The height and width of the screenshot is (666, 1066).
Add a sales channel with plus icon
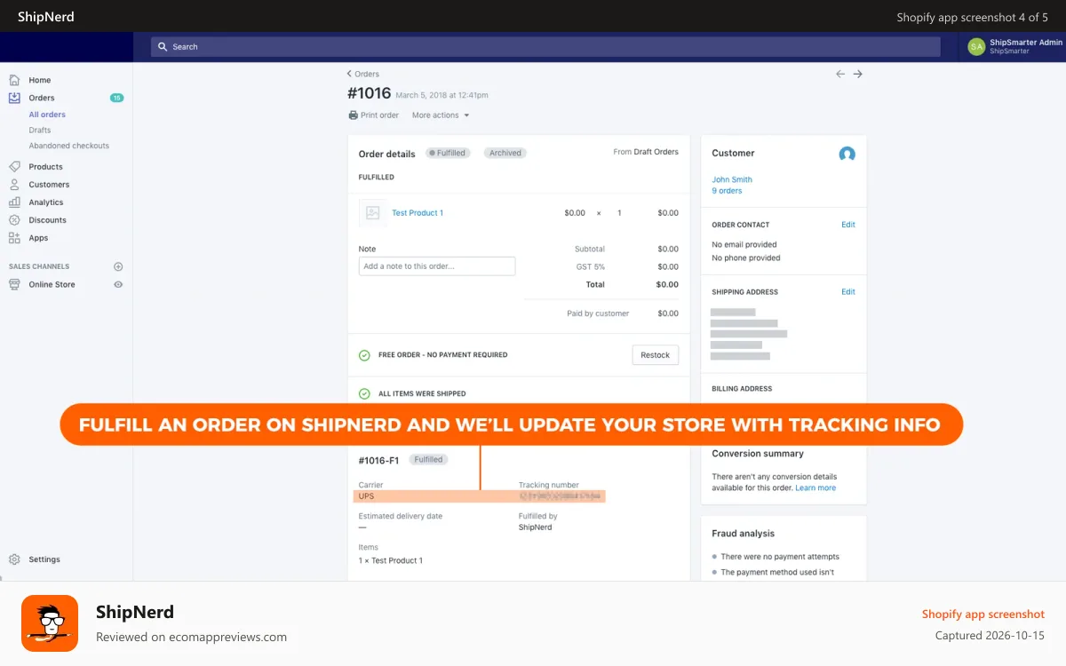pos(118,266)
